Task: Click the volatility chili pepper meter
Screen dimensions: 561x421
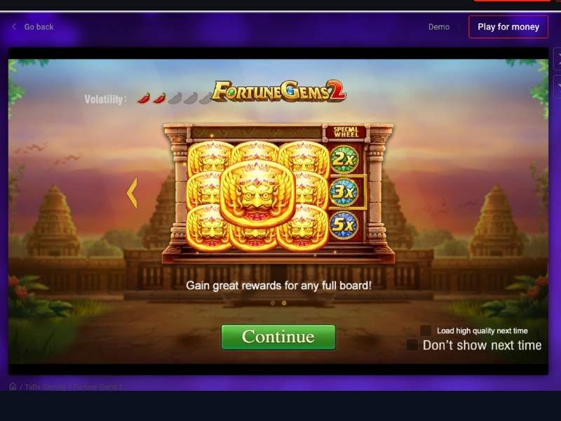Action: (175, 98)
